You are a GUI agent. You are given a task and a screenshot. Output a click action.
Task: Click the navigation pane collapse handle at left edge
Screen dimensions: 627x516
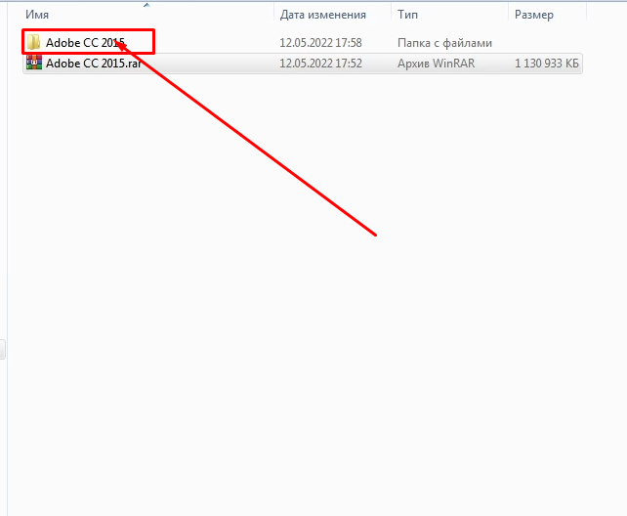(x=2, y=349)
